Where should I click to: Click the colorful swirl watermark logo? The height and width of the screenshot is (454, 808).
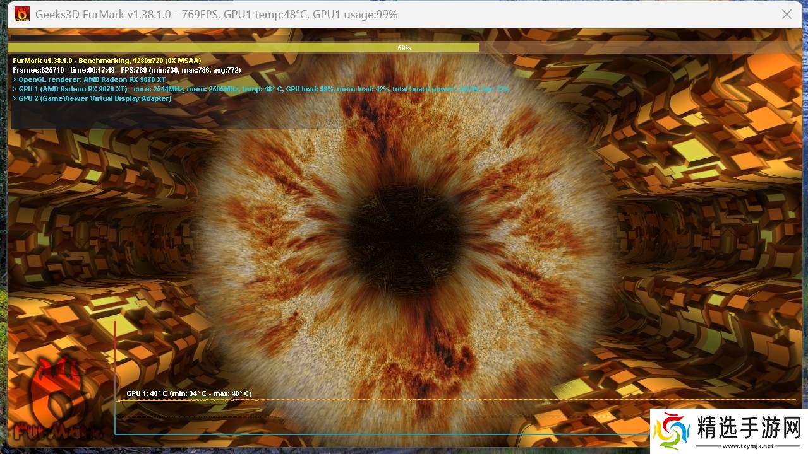click(672, 432)
